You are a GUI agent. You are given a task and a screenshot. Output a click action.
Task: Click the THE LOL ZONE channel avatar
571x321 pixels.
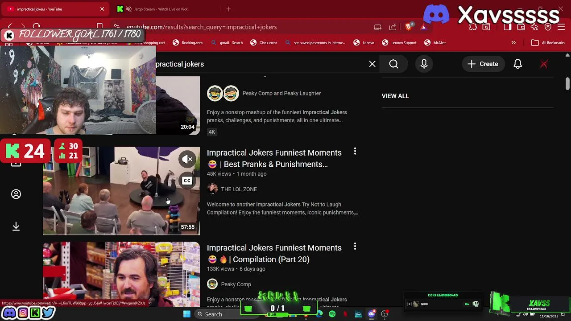pyautogui.click(x=212, y=189)
